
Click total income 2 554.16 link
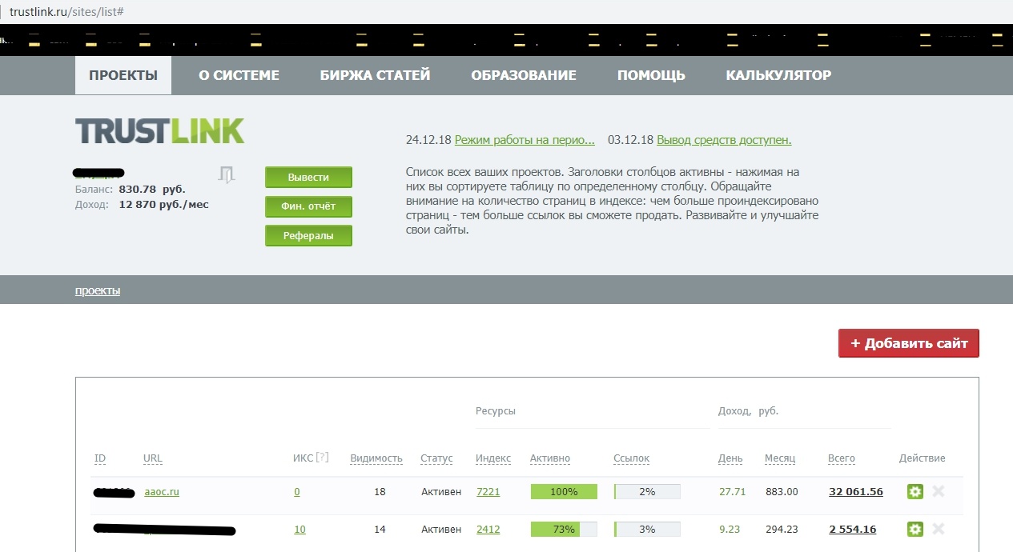pyautogui.click(x=853, y=529)
